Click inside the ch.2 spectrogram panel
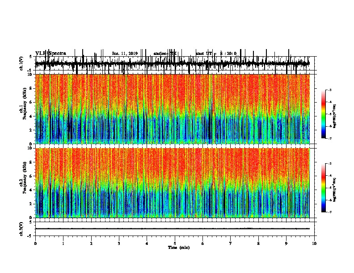 [173, 183]
